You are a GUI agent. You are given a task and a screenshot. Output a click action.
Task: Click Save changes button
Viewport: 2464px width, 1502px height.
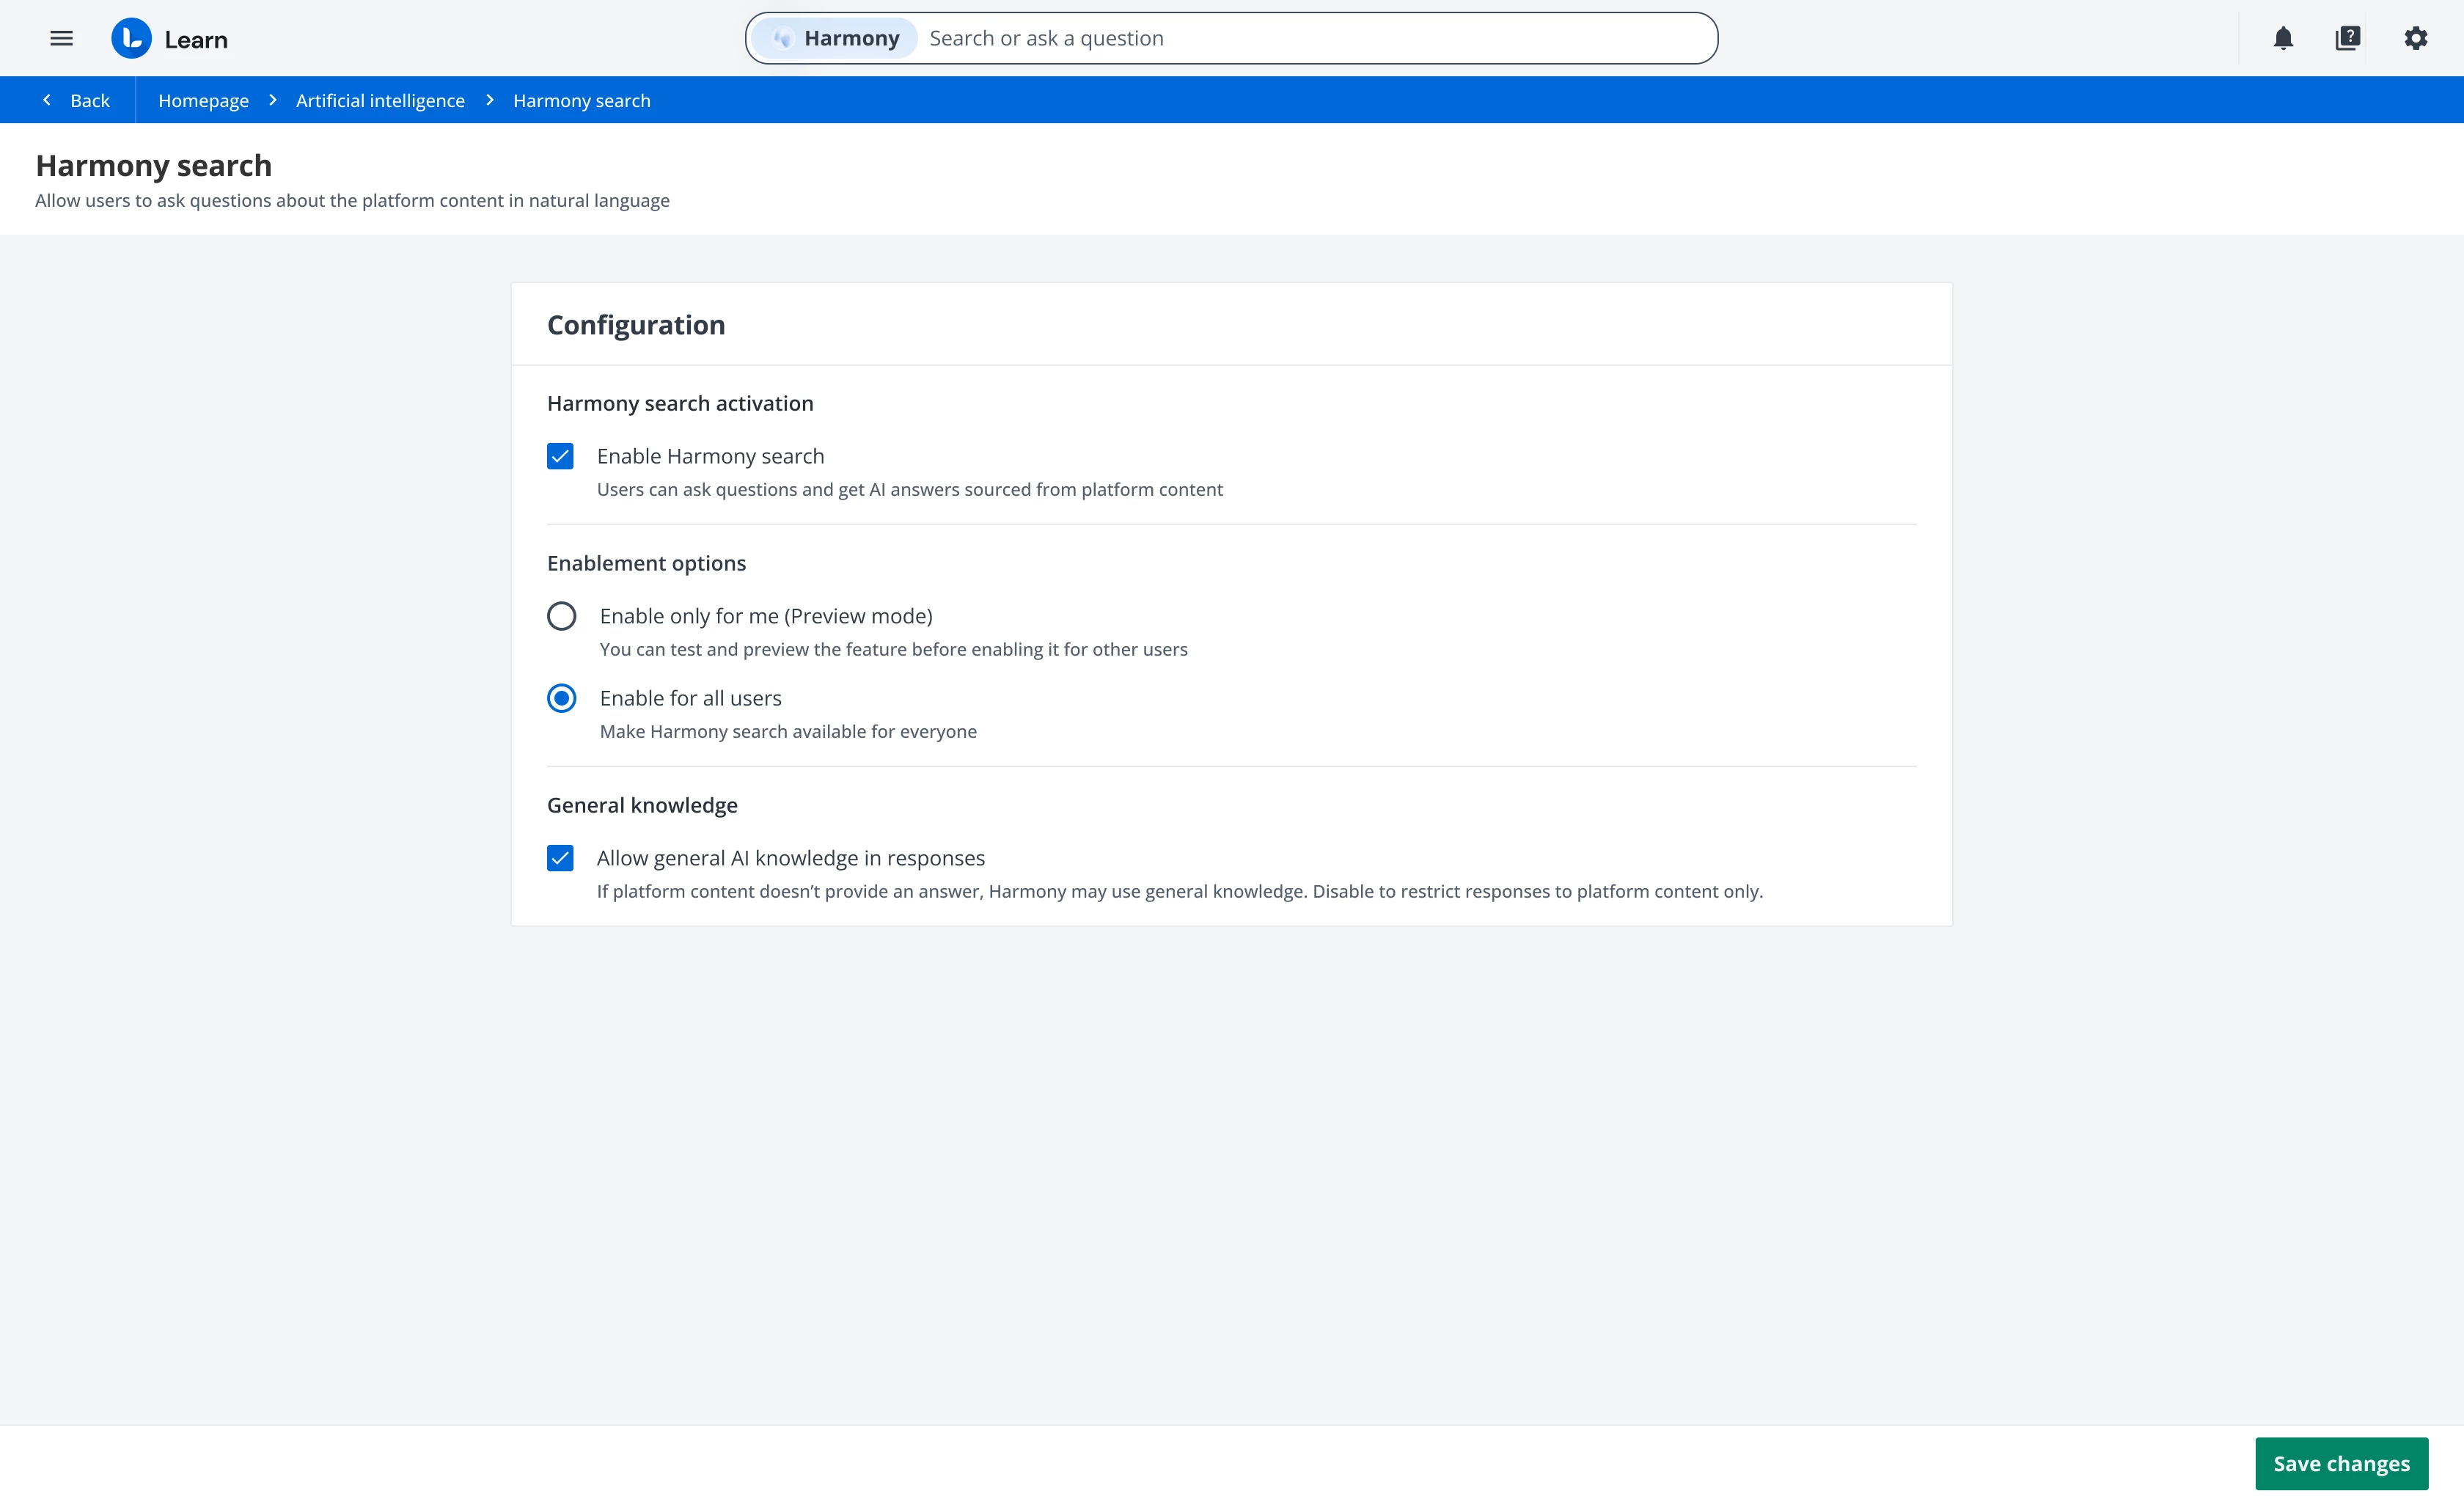(x=2341, y=1463)
